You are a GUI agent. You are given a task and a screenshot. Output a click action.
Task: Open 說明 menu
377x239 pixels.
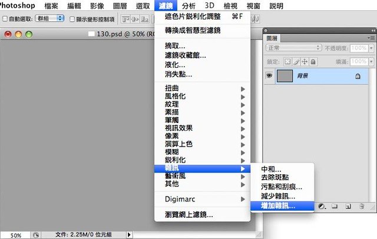pos(276,5)
